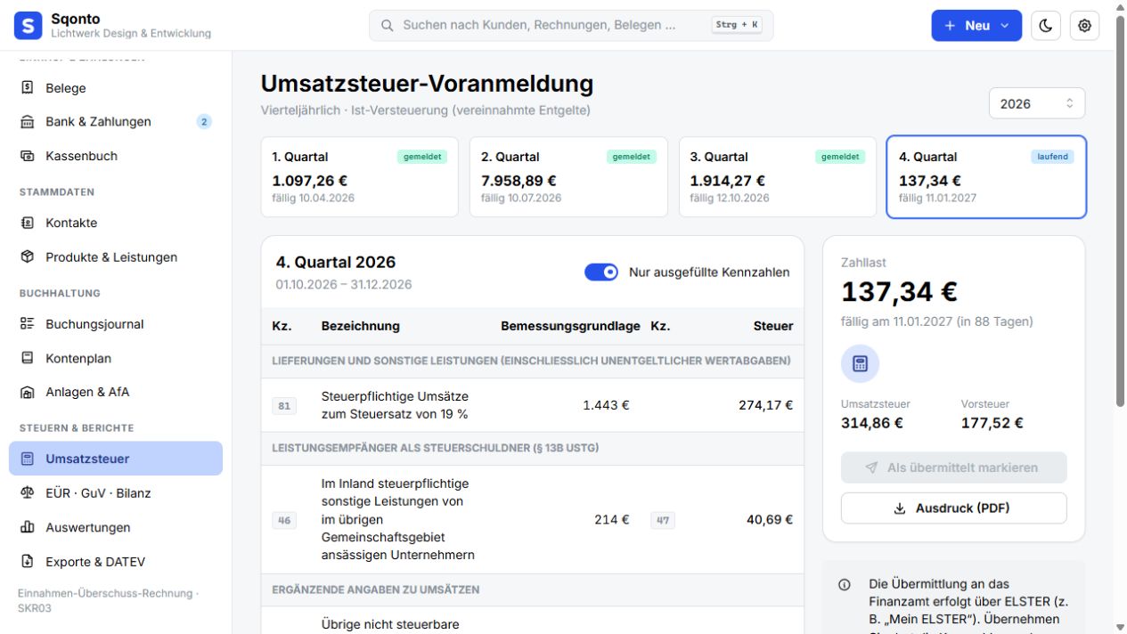Open Bank & Zahlungen menu item
Screen dimensions: 1127x634
pos(116,122)
